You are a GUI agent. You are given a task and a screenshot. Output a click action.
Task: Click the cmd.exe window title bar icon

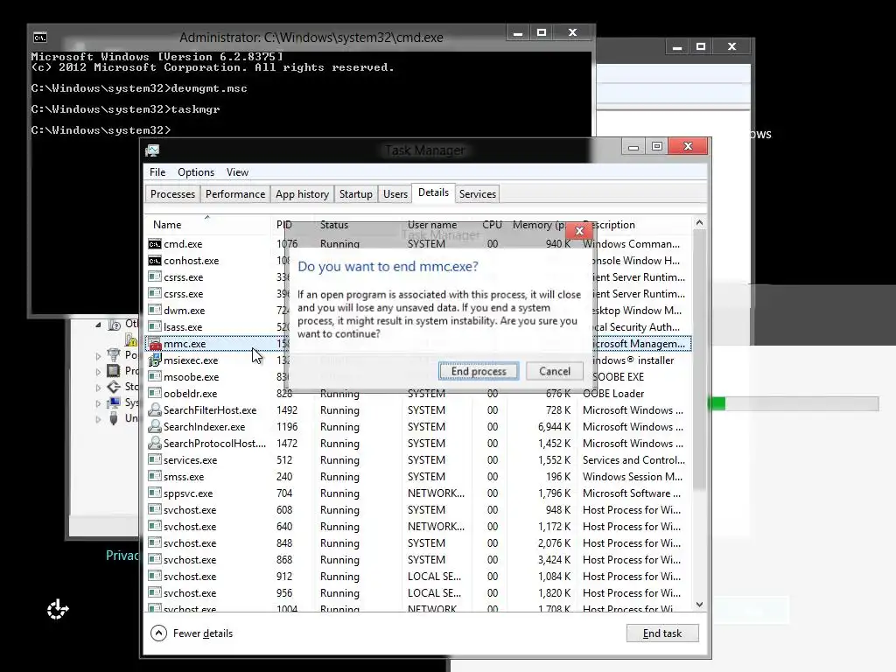(x=40, y=38)
